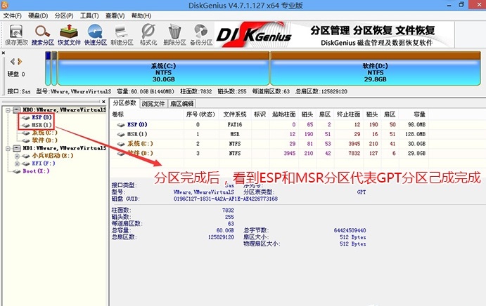Go to next disk with right arrow
Image resolution: width=486 pixels, height=306 pixels.
20,62
